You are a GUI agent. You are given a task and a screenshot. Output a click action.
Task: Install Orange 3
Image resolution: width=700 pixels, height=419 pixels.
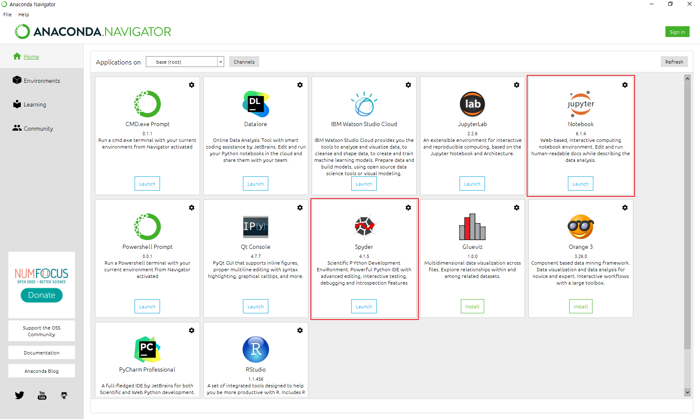click(581, 306)
